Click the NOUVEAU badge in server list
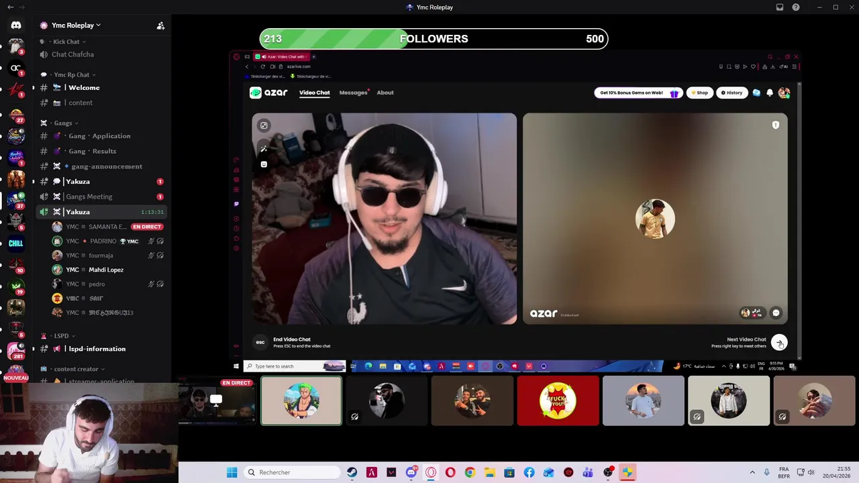The height and width of the screenshot is (483, 859). tap(15, 378)
